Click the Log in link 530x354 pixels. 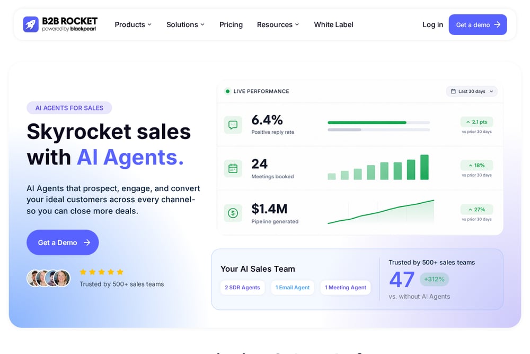(432, 25)
